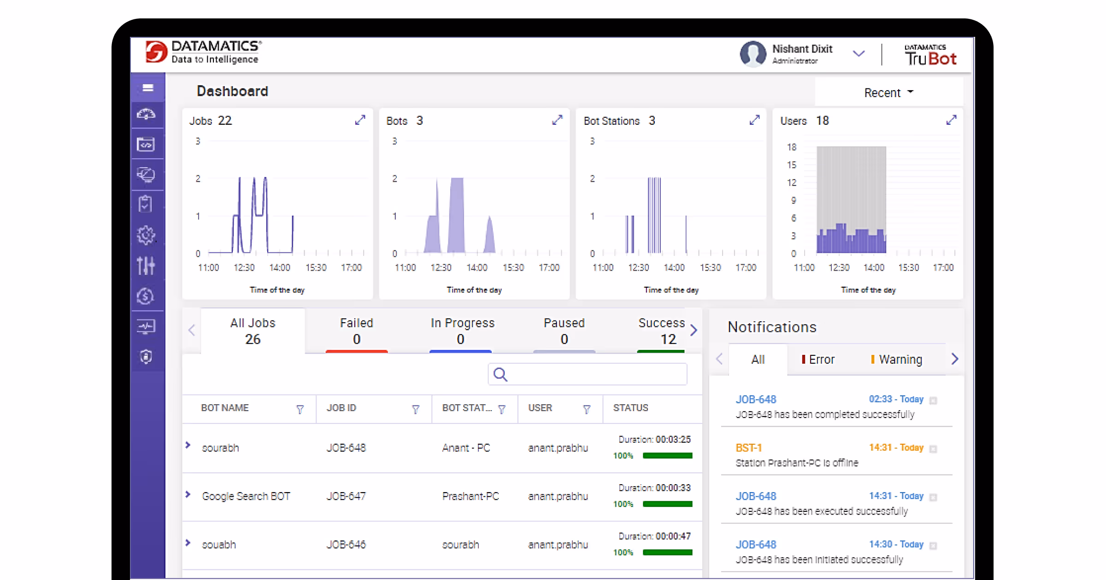This screenshot has height=580, width=1106.
Task: Open the dashboard gauge icon in sidebar
Action: [147, 114]
